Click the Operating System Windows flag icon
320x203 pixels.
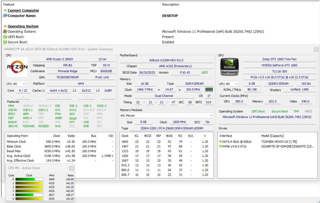click(5, 32)
